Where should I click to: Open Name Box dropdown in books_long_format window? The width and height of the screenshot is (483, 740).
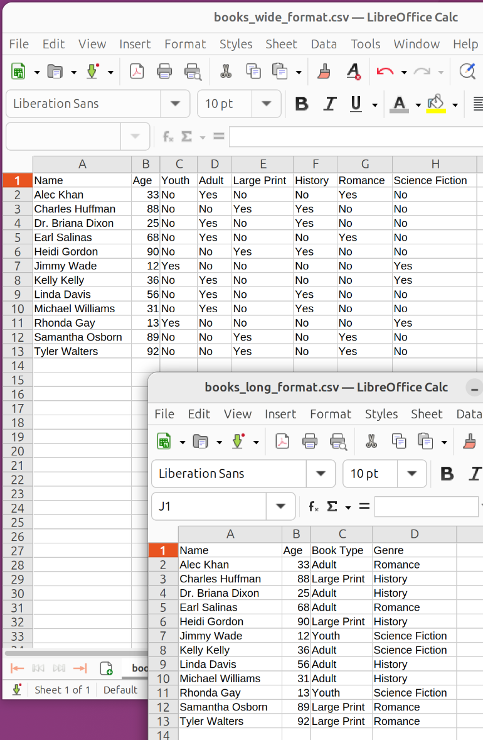[x=281, y=506]
